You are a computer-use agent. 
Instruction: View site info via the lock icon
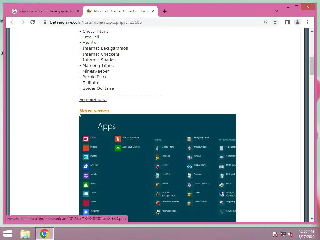45,22
